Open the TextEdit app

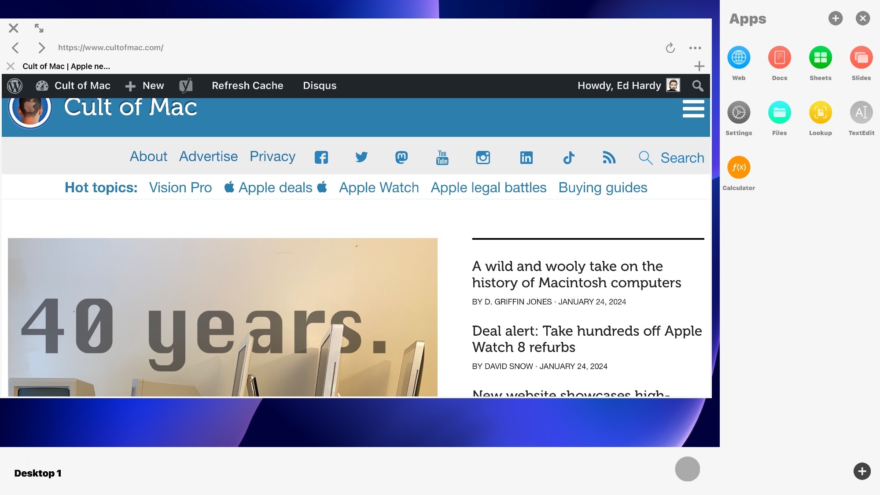click(861, 113)
